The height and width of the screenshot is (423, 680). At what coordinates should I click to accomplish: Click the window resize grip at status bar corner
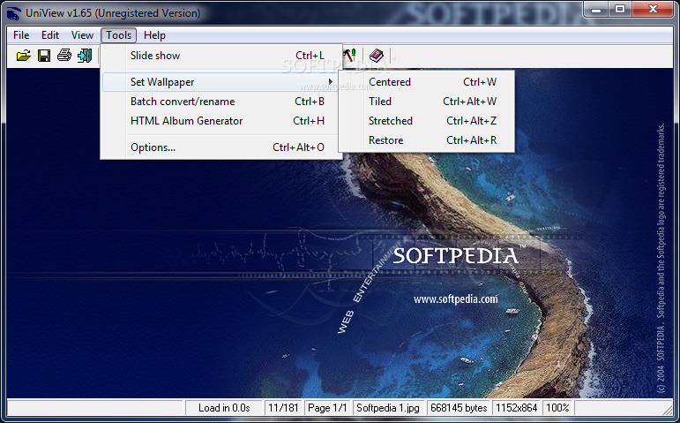click(668, 410)
